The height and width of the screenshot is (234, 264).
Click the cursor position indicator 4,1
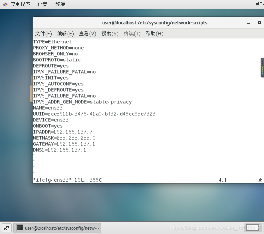point(223,180)
